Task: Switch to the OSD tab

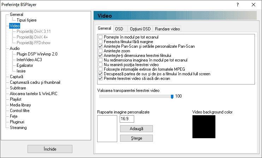Action: click(120, 29)
